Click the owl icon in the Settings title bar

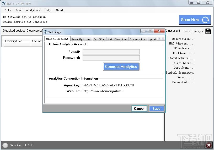(x=46, y=32)
